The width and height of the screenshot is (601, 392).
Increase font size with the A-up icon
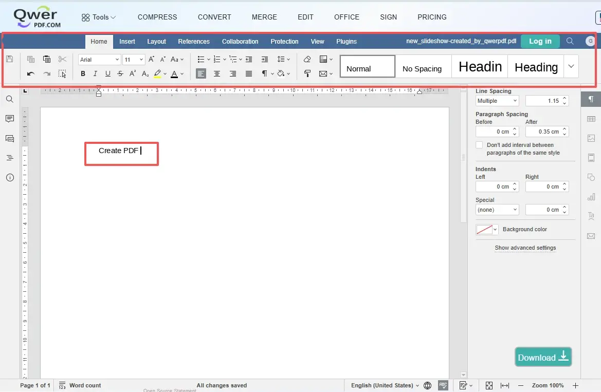pyautogui.click(x=151, y=59)
